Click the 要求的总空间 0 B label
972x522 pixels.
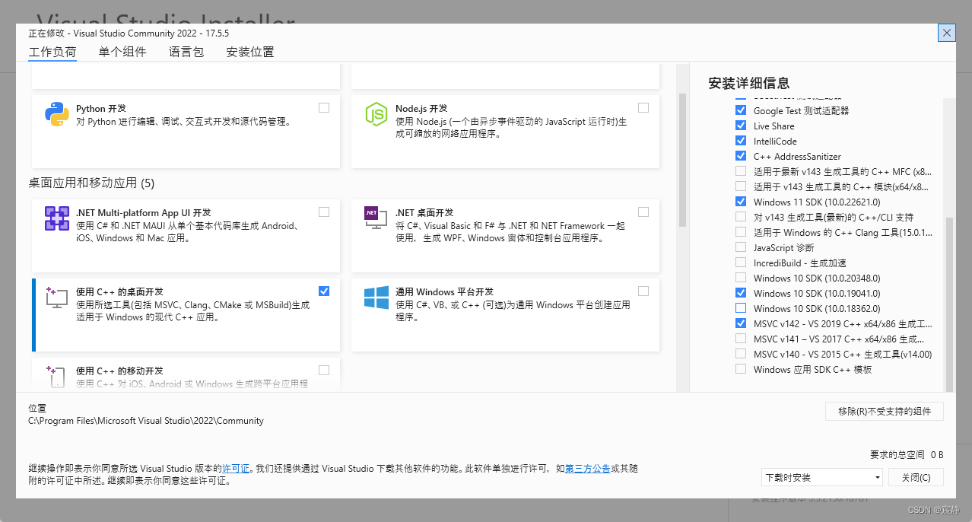tap(907, 454)
